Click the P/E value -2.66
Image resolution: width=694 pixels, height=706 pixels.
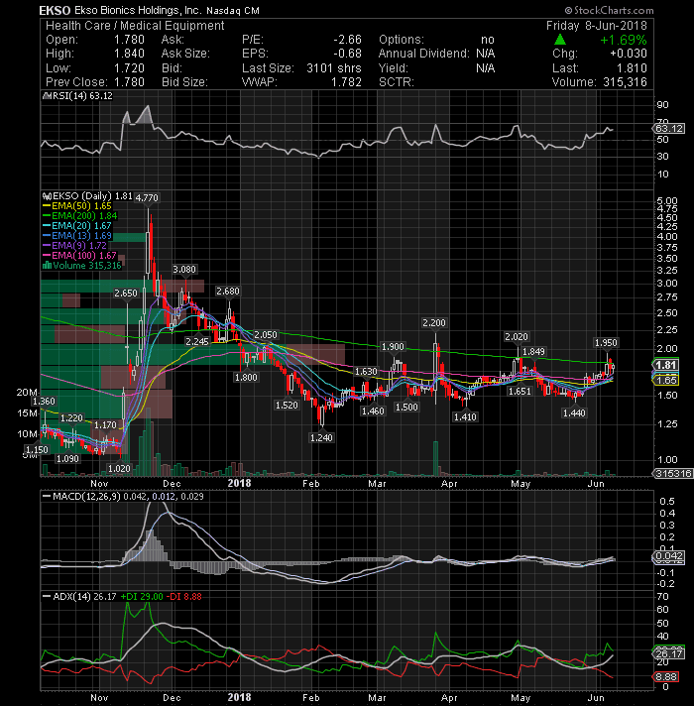pyautogui.click(x=347, y=40)
